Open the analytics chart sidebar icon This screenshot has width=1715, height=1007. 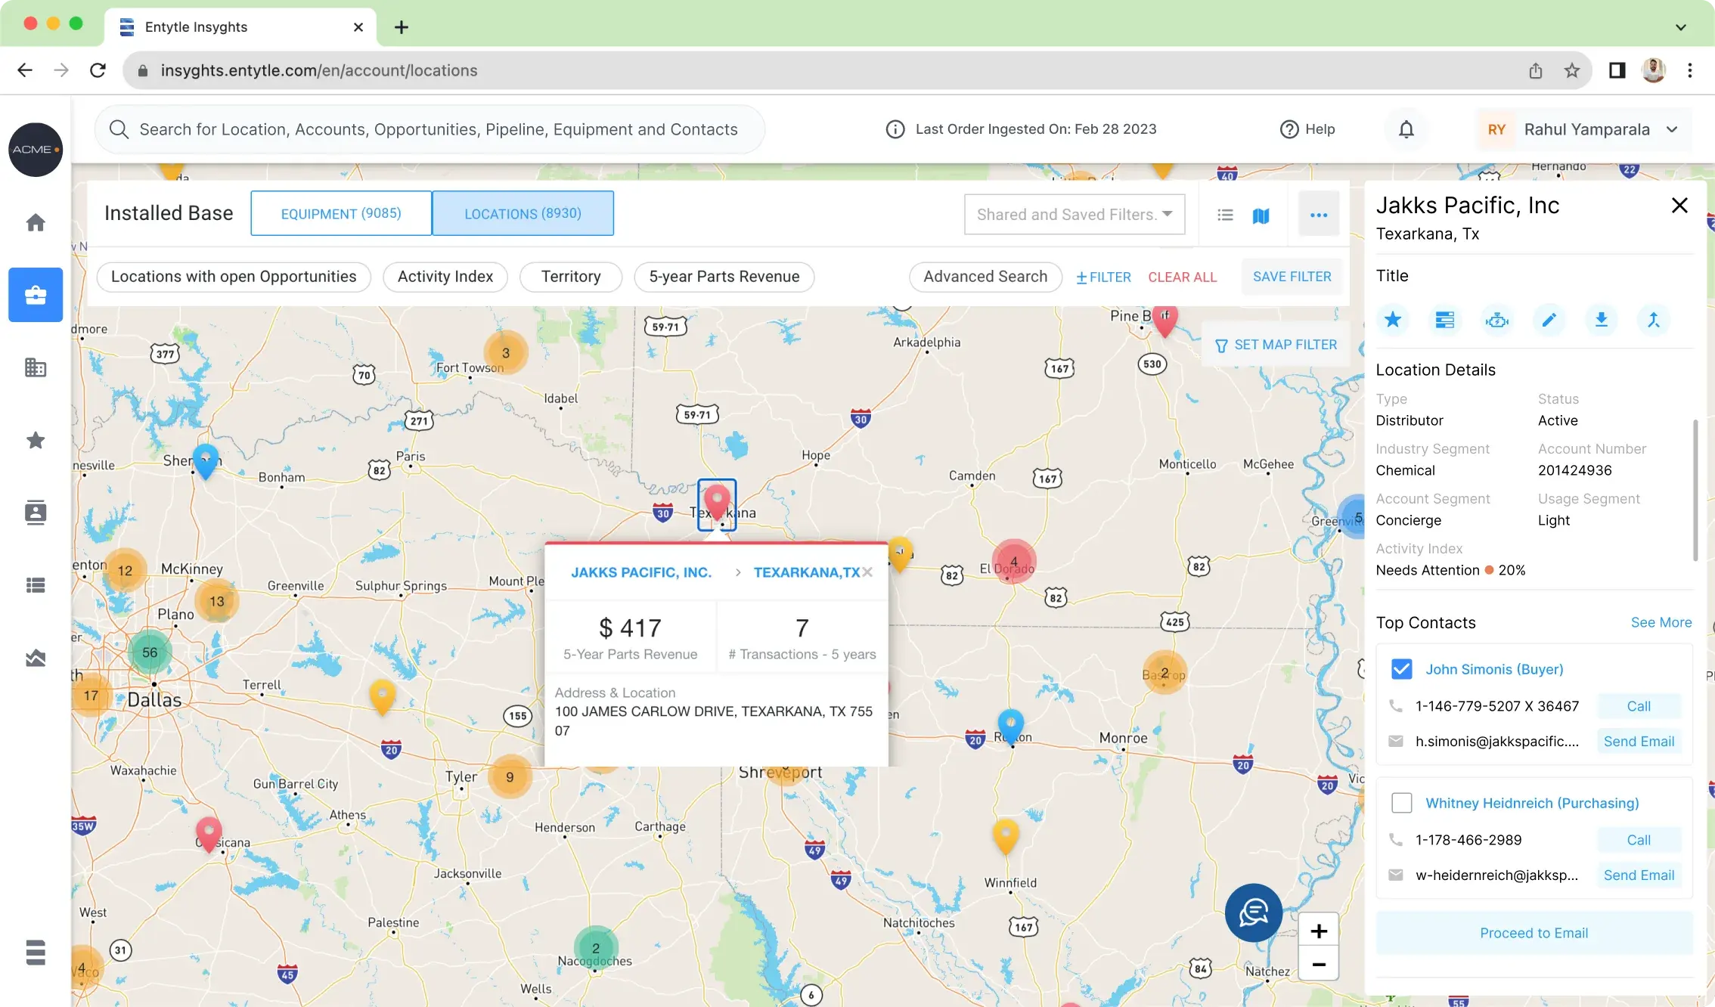pyautogui.click(x=36, y=658)
